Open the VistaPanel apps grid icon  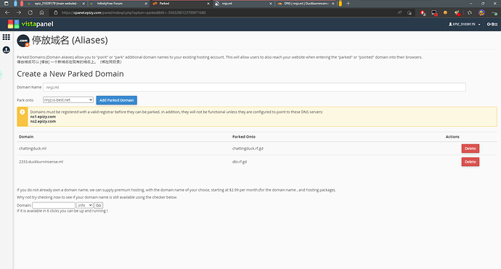tap(6, 37)
